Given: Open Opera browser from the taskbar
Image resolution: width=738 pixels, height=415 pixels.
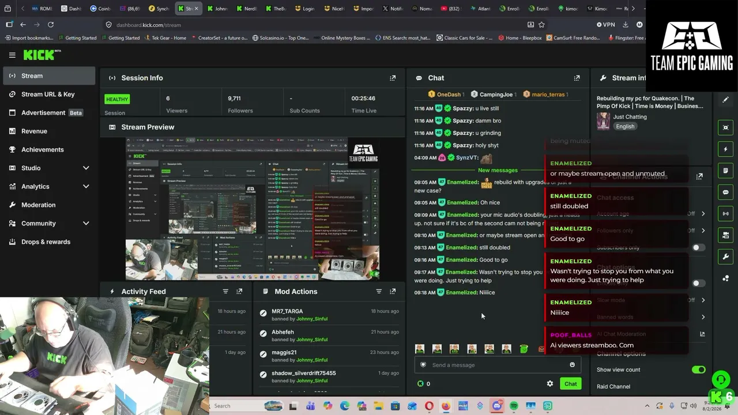Looking at the screenshot, I should tap(429, 406).
